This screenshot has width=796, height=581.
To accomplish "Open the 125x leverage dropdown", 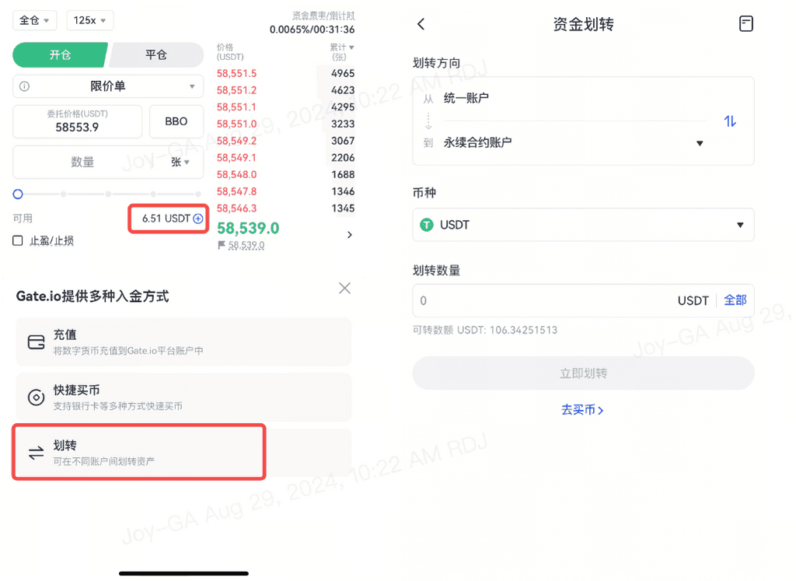I will (90, 20).
